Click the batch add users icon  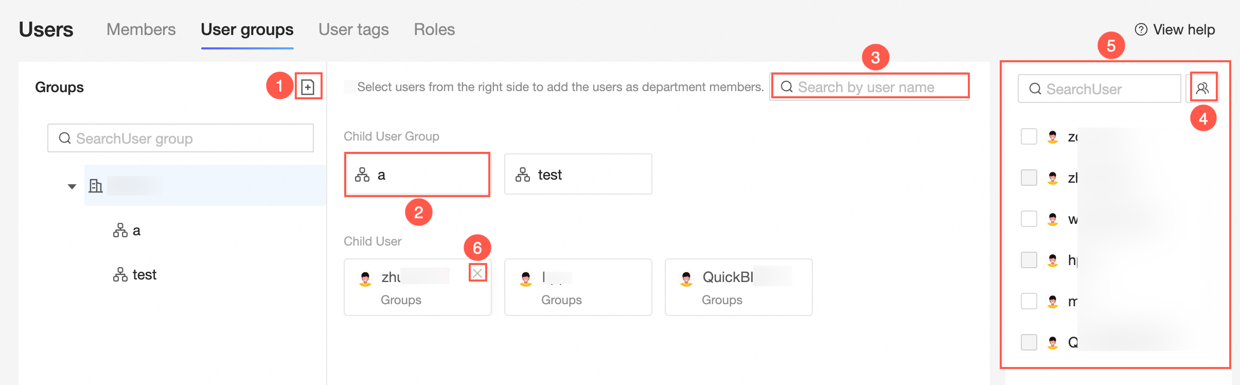(1202, 89)
